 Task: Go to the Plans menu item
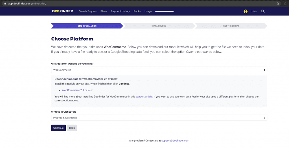point(104,12)
